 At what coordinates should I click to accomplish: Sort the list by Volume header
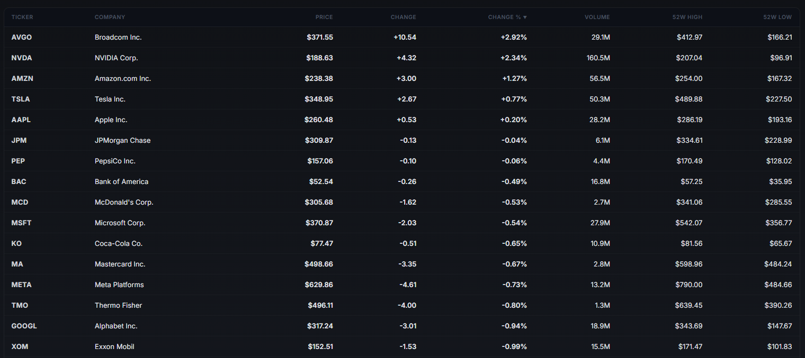pos(597,17)
